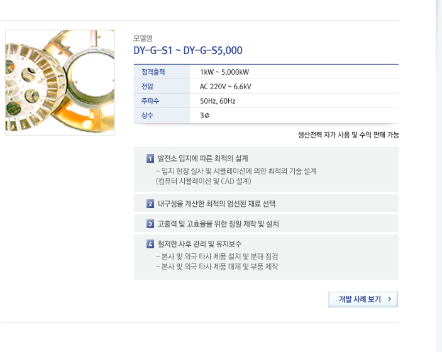
Task: Click the 철저한 사후 관리 및 유지보수 heading
Action: 199,244
